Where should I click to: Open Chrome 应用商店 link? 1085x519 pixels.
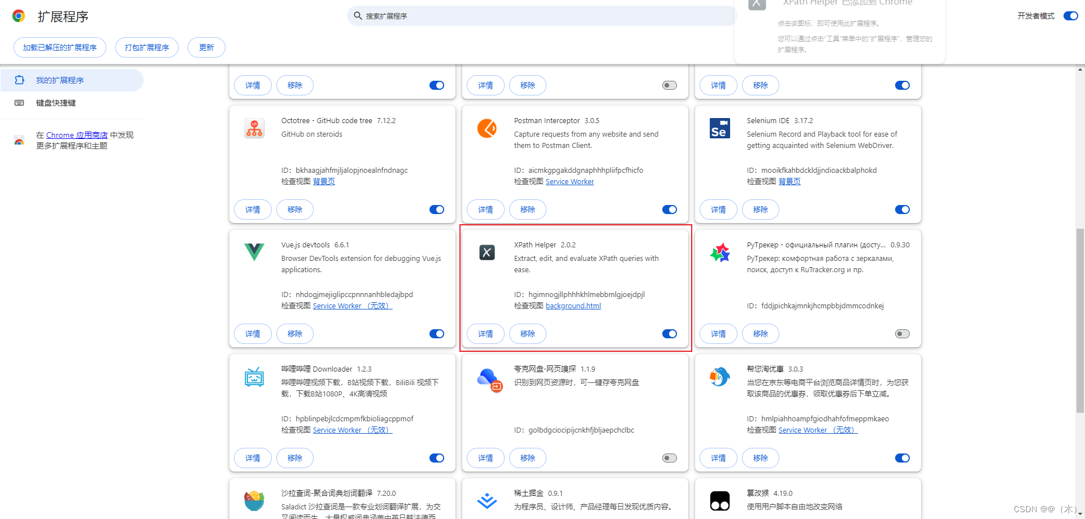(x=77, y=135)
